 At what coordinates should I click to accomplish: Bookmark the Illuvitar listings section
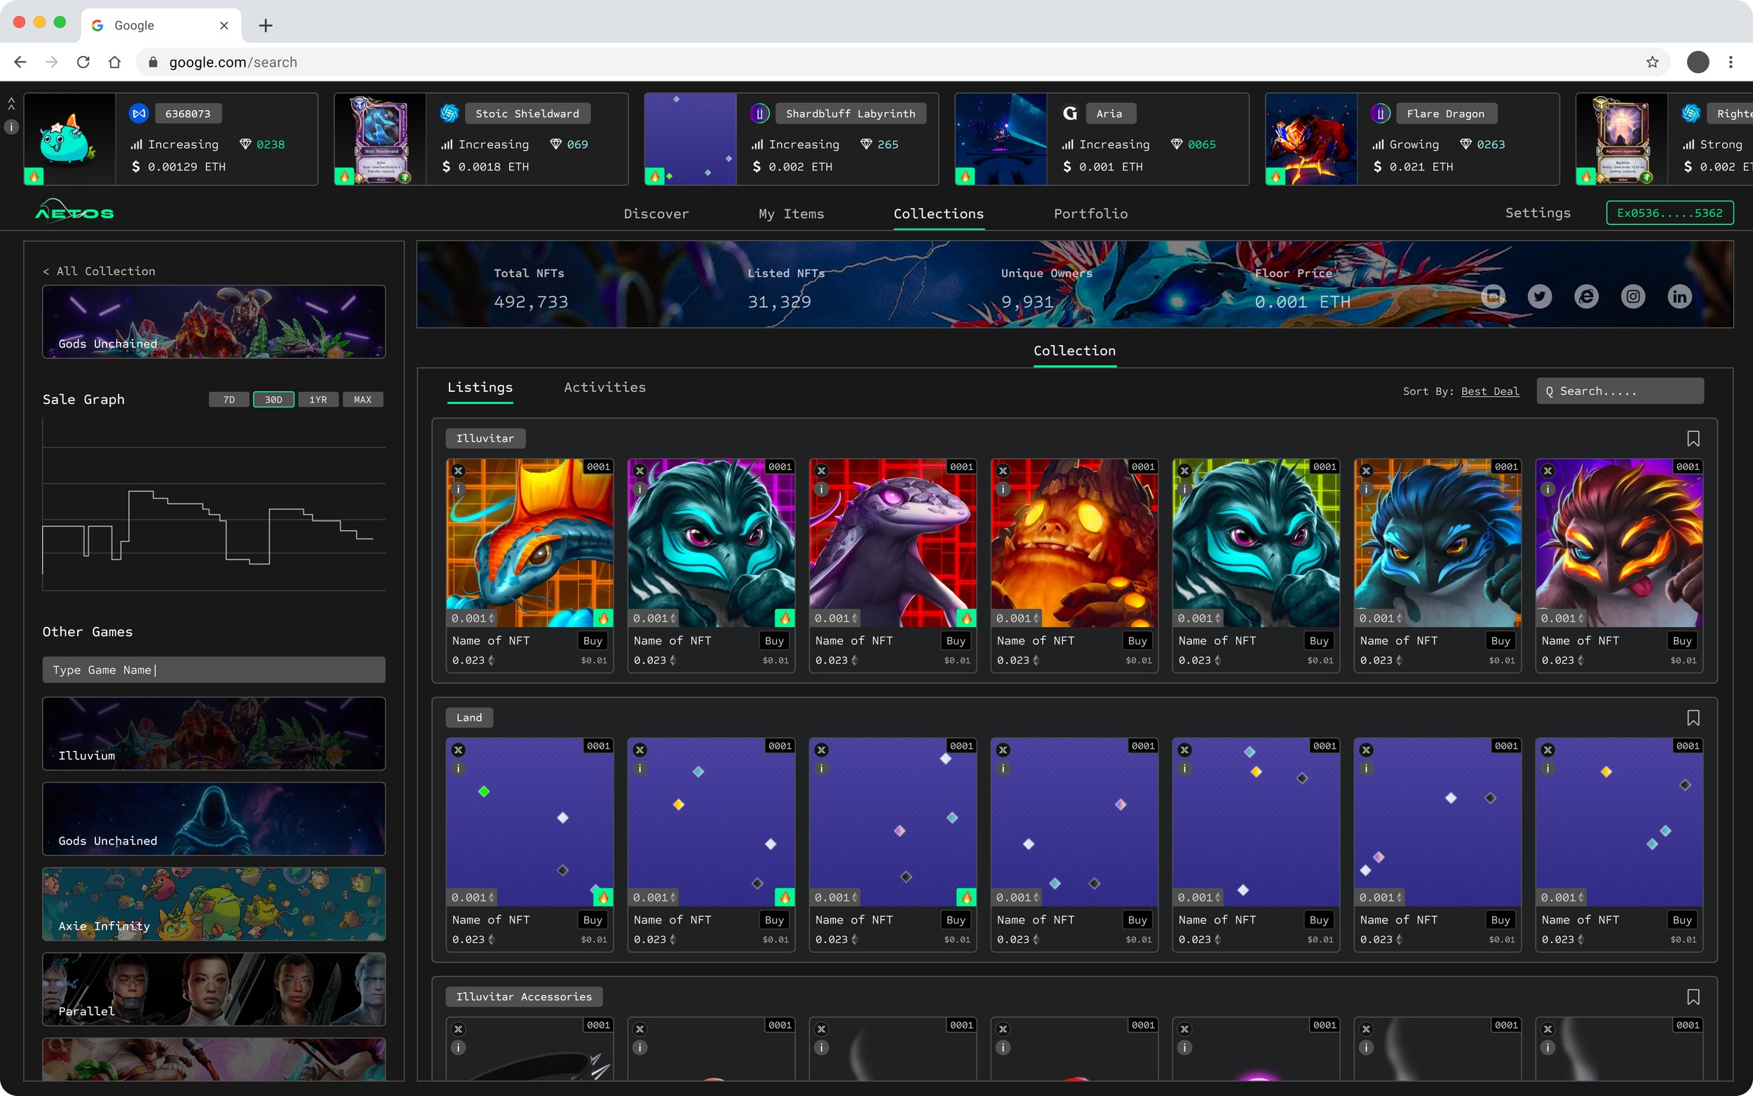tap(1693, 438)
